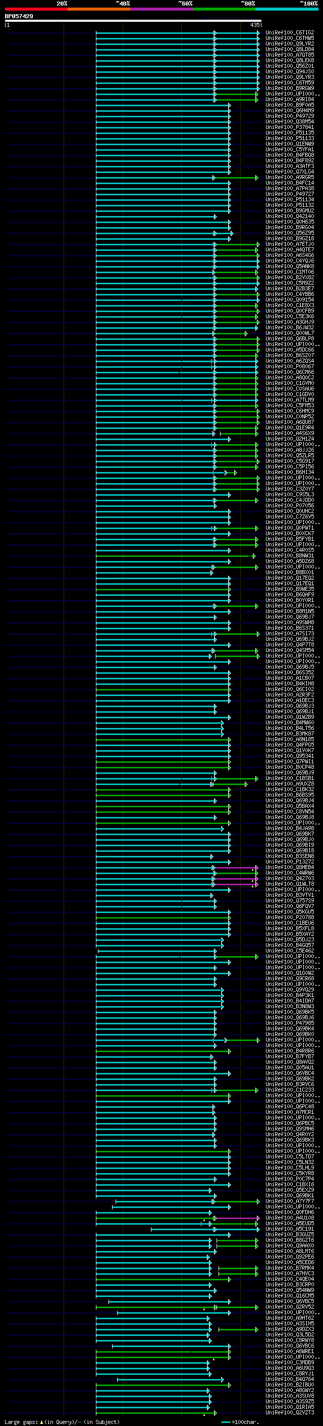Click the green ~80% identity legend bar
Viewport: 323px width, 1426px height.
(x=224, y=8)
